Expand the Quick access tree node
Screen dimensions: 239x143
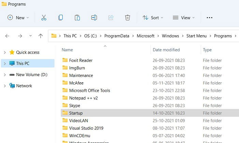point(5,52)
